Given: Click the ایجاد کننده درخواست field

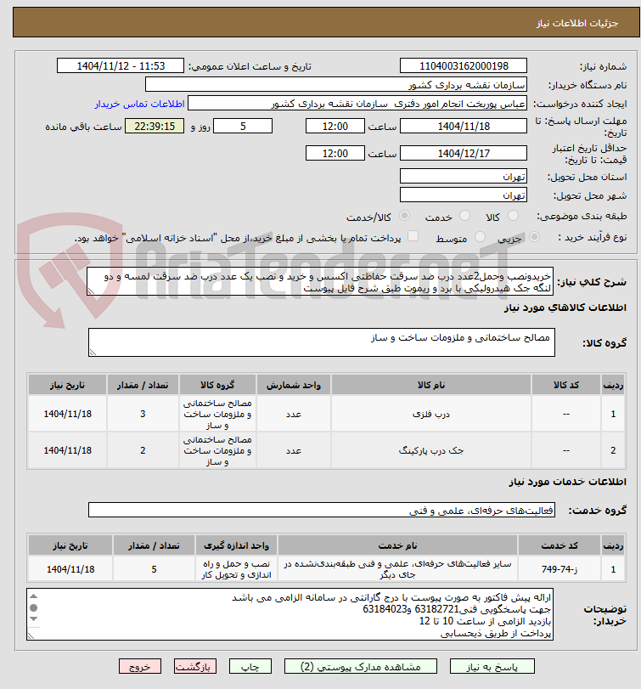Looking at the screenshot, I should point(357,104).
